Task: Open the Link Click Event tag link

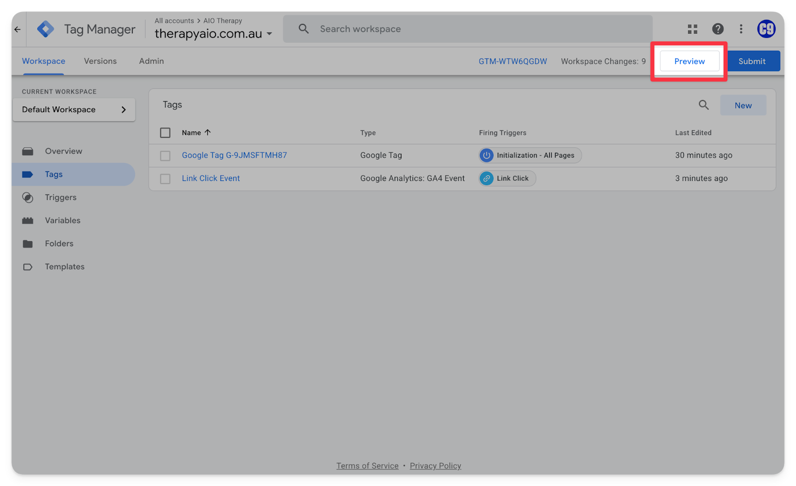Action: pyautogui.click(x=210, y=179)
